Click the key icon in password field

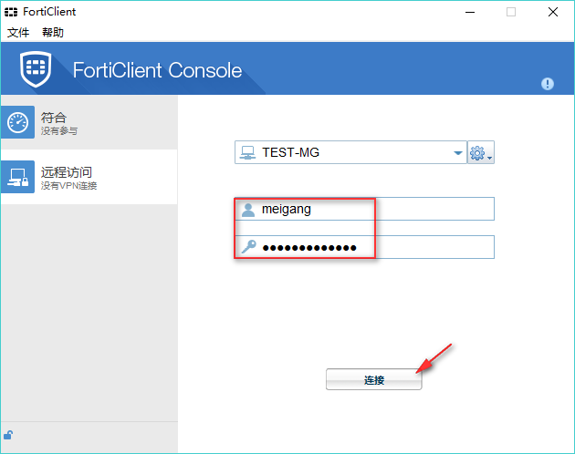tap(248, 247)
